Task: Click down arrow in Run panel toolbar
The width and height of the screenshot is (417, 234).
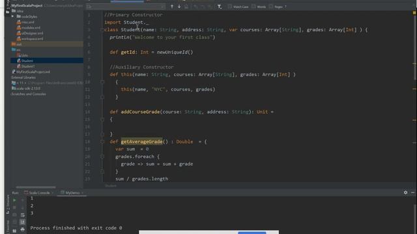Action: pos(23,207)
